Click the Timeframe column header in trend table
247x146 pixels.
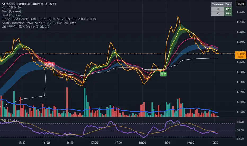(x=218, y=5)
